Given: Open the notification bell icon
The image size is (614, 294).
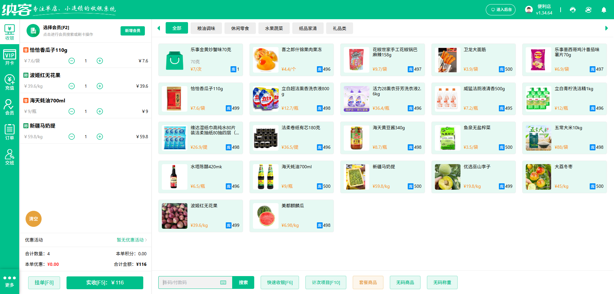Looking at the screenshot, I should coord(604,10).
